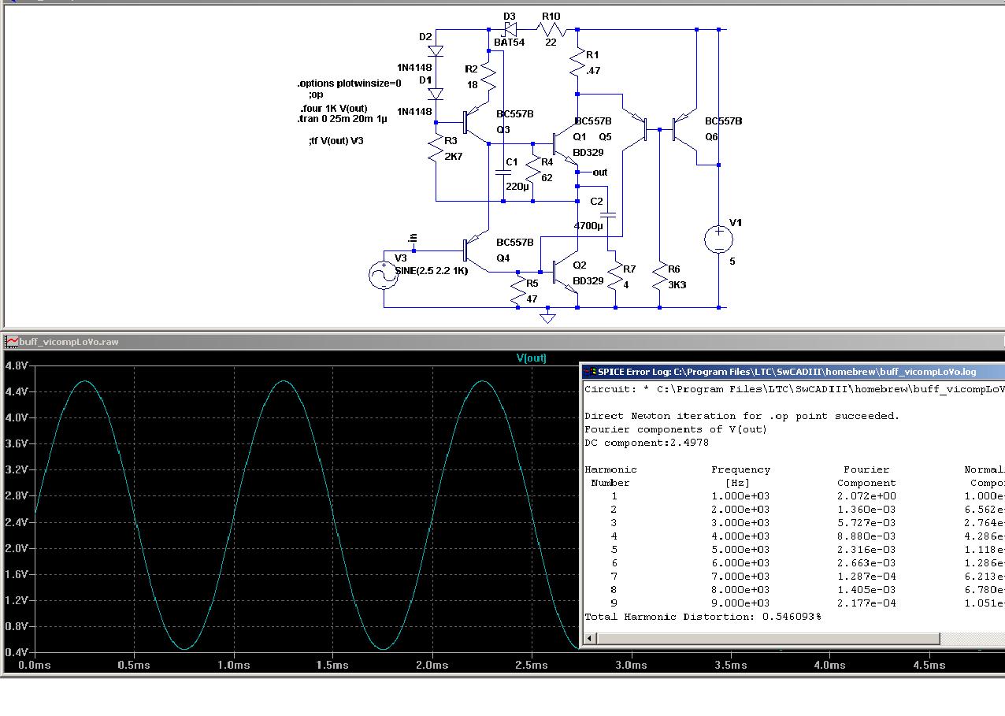The width and height of the screenshot is (1005, 716).
Task: Click the Total Harmonic Distortion line
Action: click(x=703, y=617)
